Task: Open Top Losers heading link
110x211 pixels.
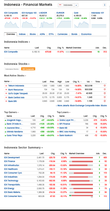Action: (x=64, y=112)
